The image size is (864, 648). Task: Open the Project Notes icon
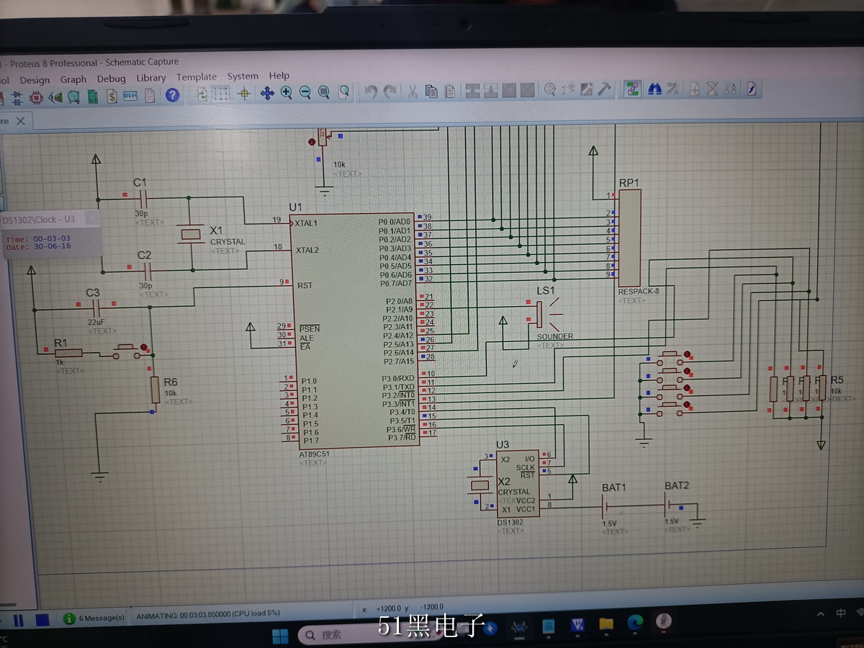149,95
